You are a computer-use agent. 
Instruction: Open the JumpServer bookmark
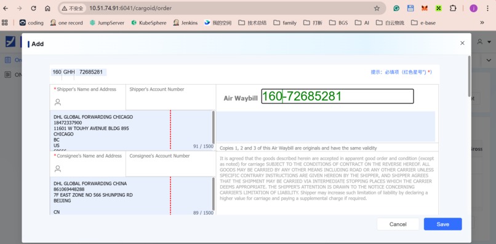pos(107,23)
